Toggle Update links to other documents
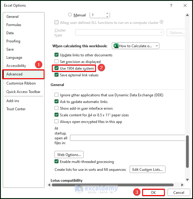193x199 pixels. click(56, 55)
